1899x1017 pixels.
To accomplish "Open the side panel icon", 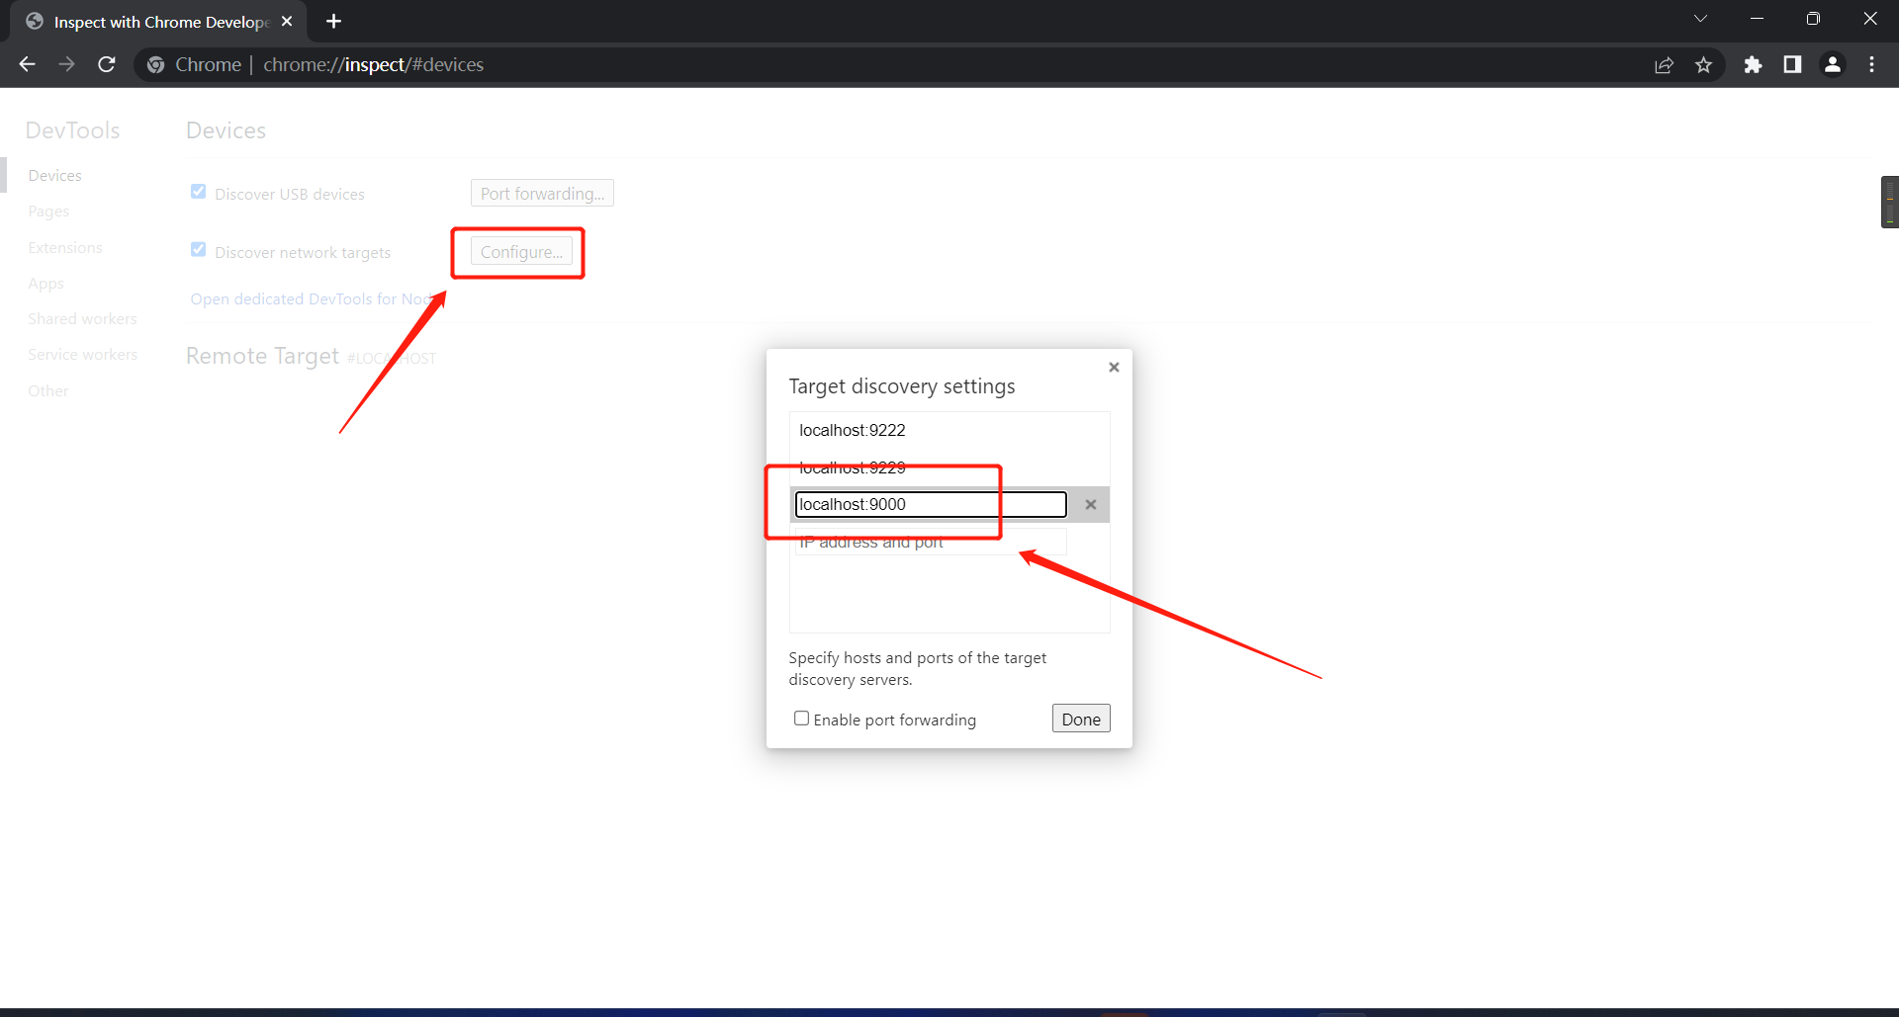I will 1792,64.
